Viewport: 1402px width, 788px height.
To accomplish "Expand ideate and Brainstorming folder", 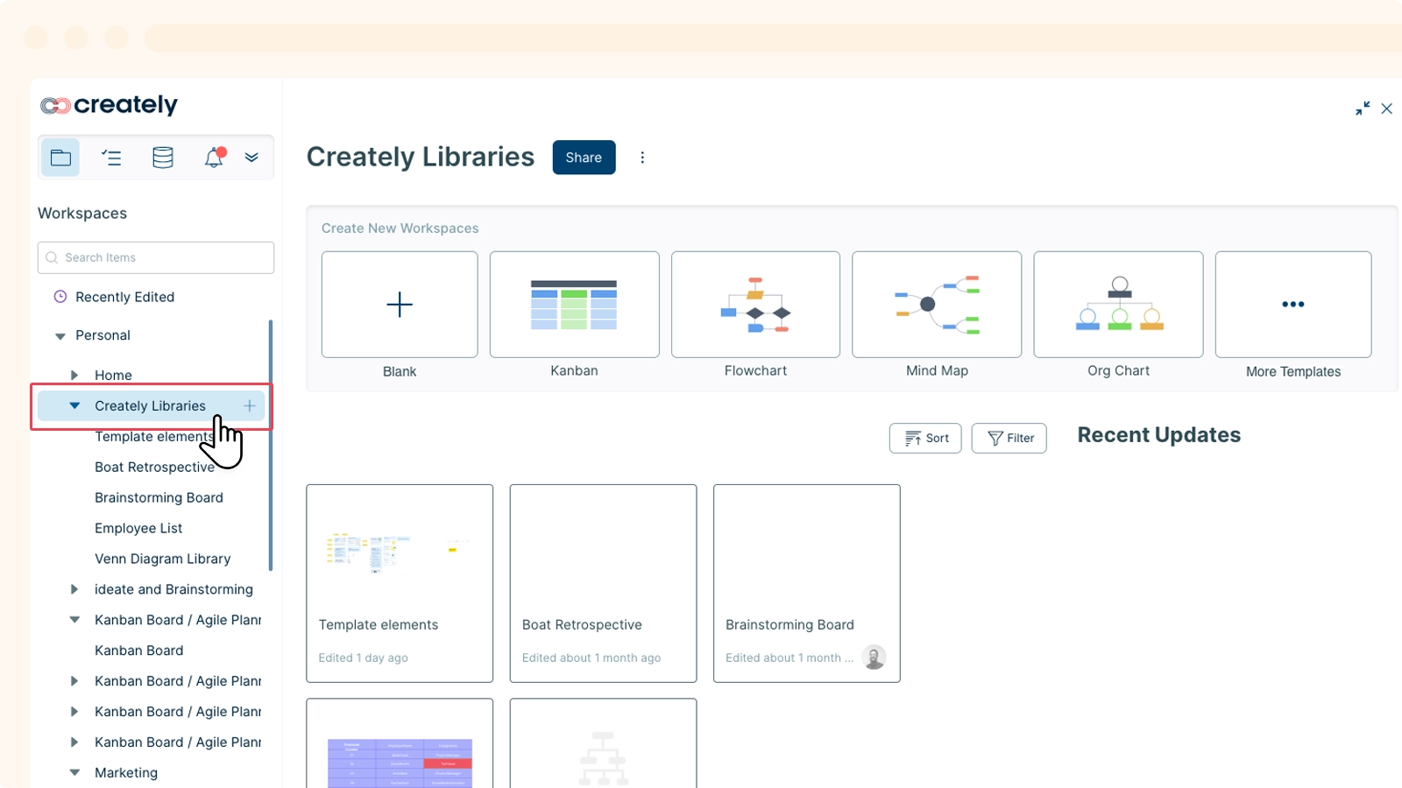I will click(x=74, y=589).
